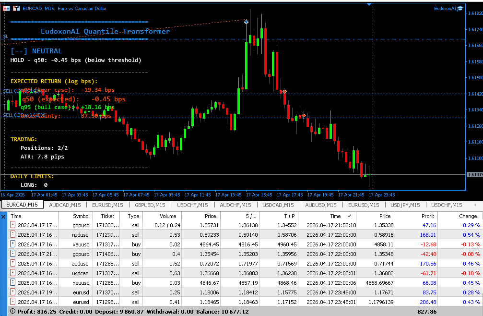Sort history by the Ticket column header
Screen dimensions: 483x316
pos(107,216)
